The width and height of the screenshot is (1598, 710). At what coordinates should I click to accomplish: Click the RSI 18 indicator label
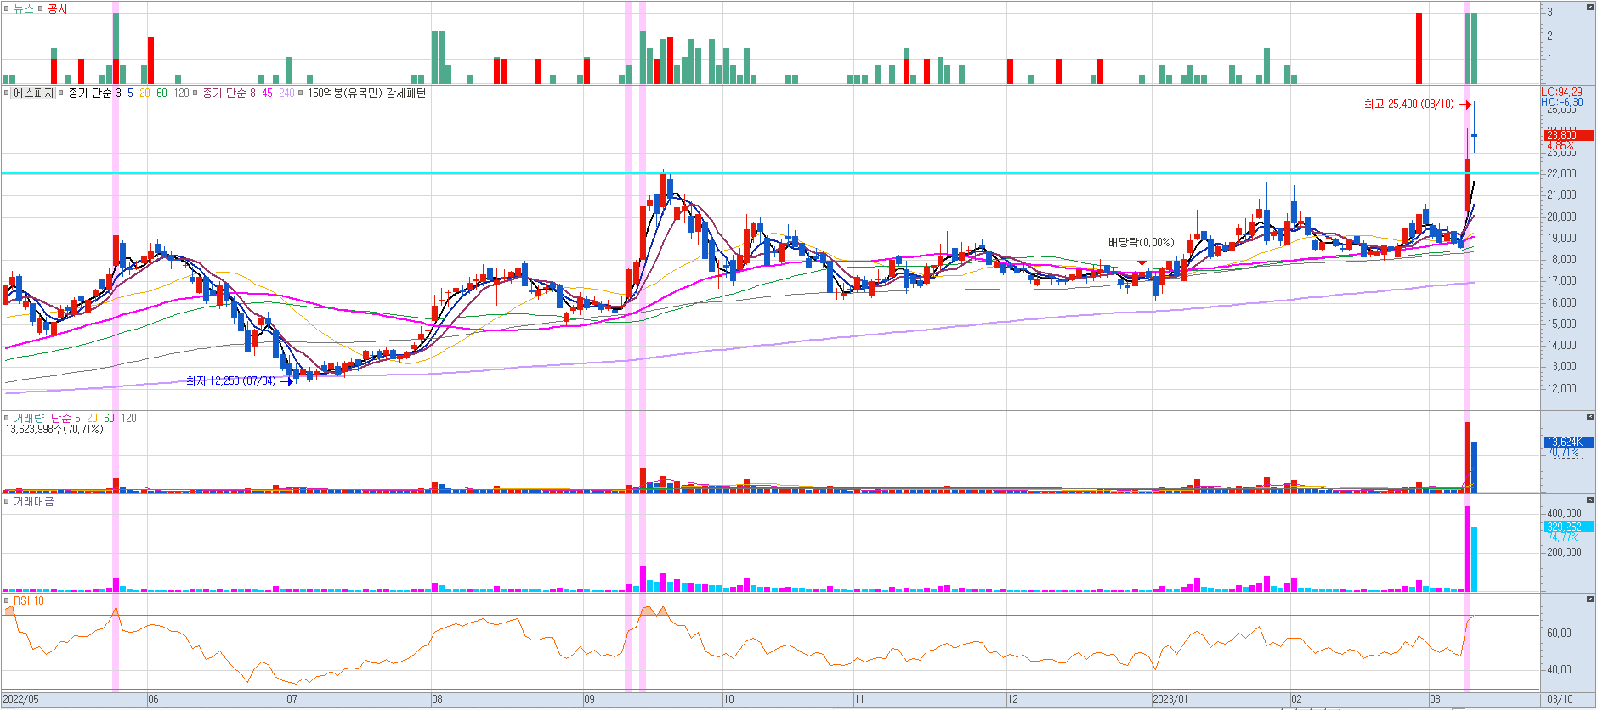click(29, 600)
